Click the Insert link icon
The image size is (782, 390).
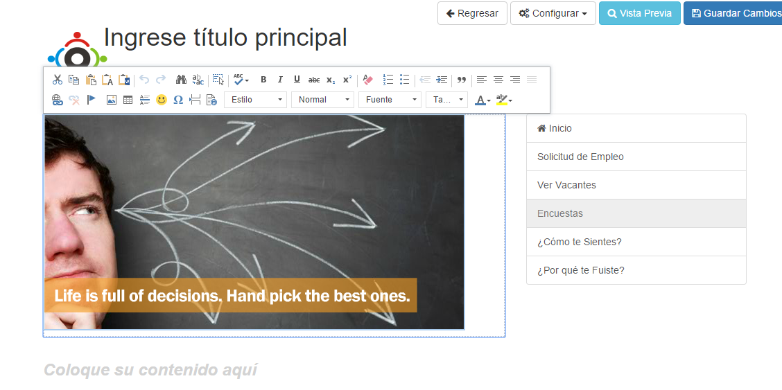click(x=58, y=100)
